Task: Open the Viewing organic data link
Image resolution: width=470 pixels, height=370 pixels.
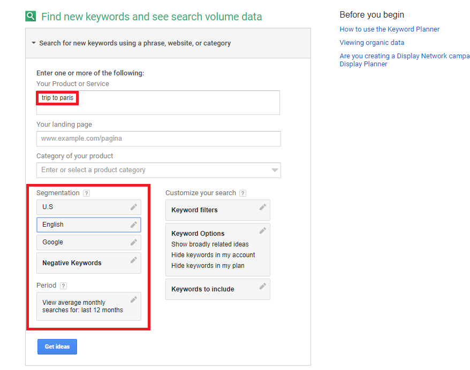Action: pyautogui.click(x=372, y=43)
